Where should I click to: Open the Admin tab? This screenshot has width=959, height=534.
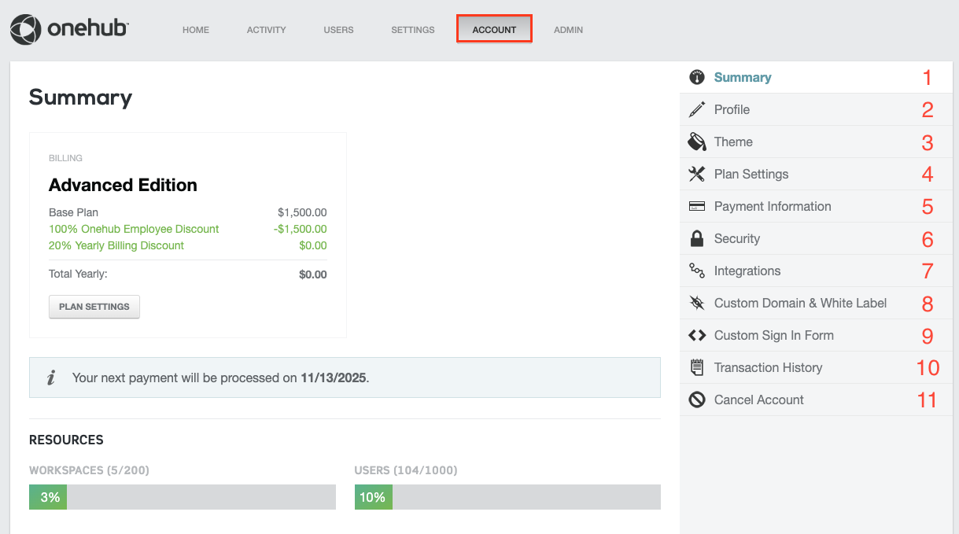click(x=569, y=30)
